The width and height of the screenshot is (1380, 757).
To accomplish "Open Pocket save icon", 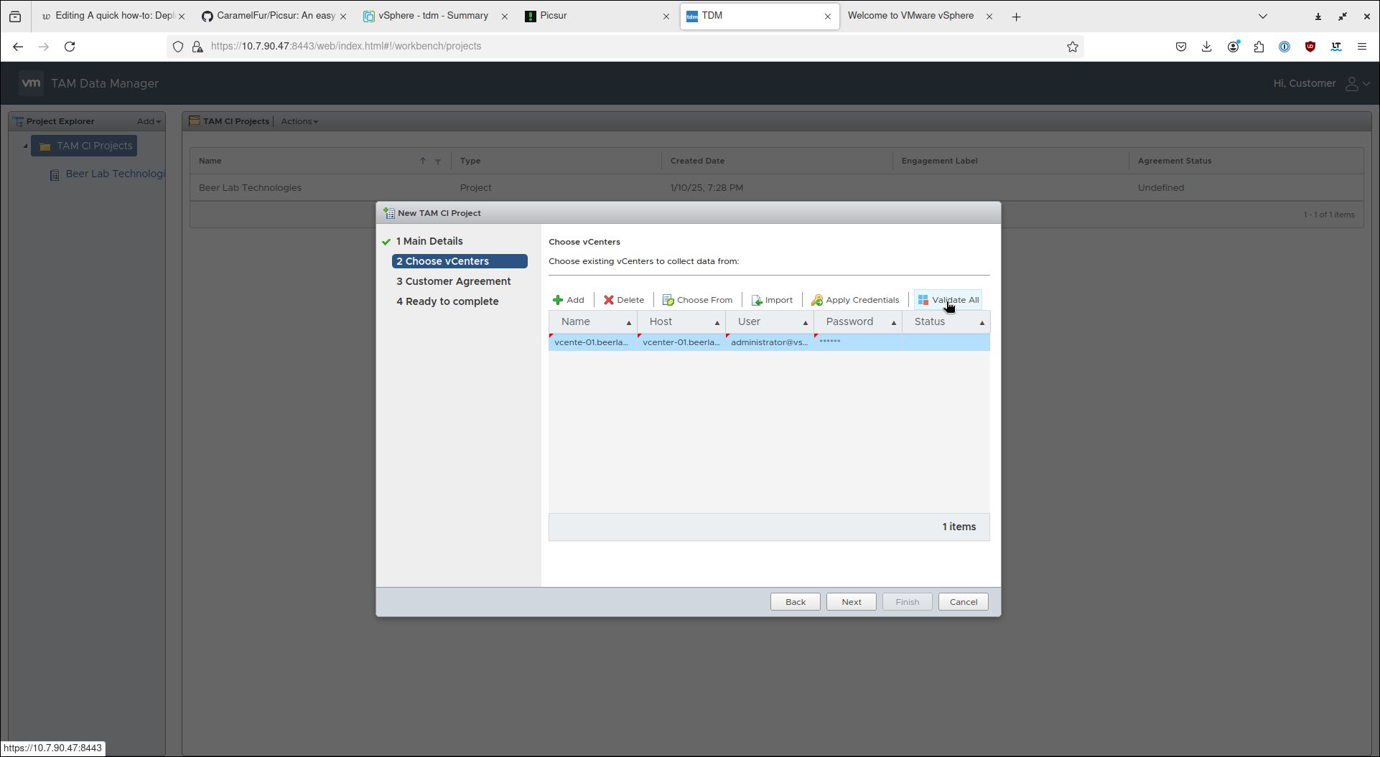I will point(1180,47).
